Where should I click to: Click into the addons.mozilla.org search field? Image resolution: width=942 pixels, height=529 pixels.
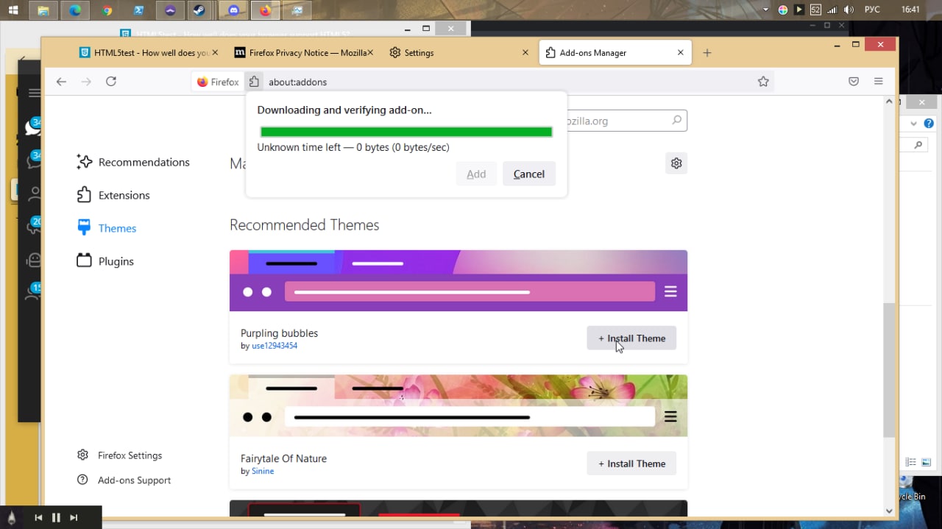coord(626,121)
